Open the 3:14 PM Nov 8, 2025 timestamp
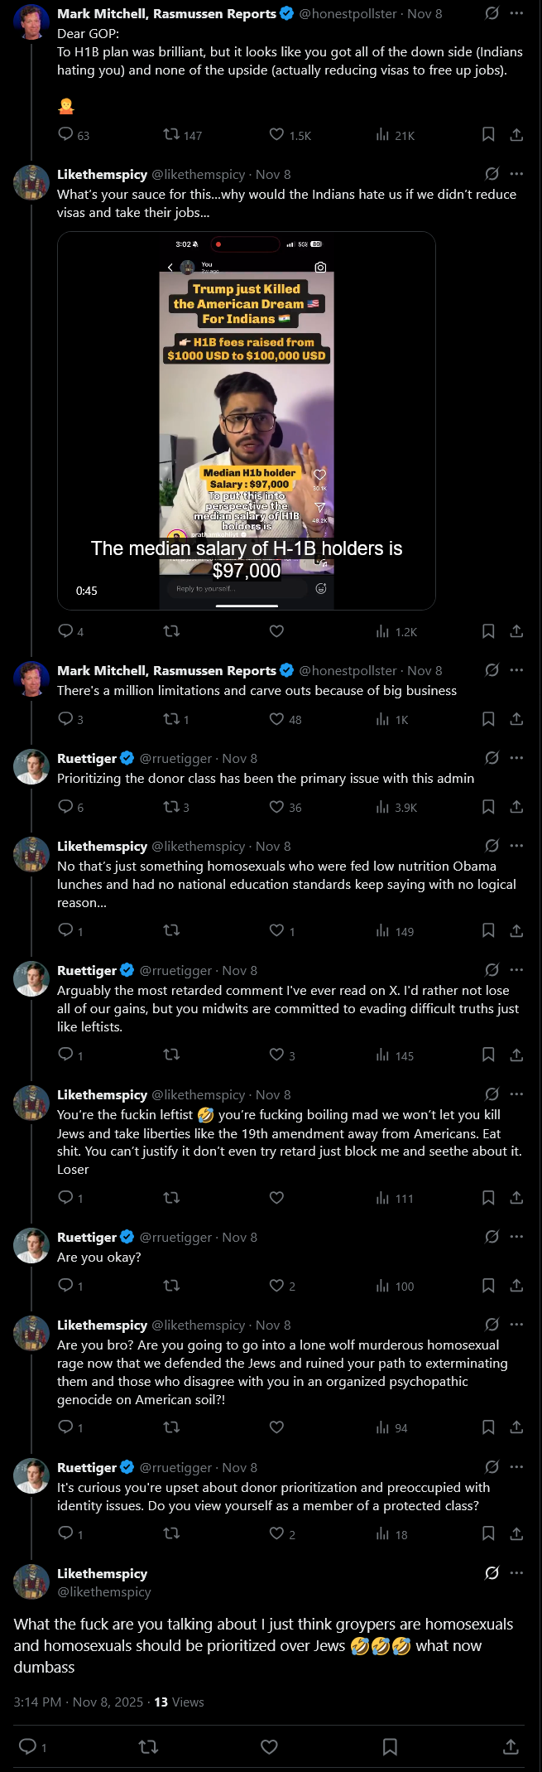The width and height of the screenshot is (542, 1772). pyautogui.click(x=79, y=1702)
